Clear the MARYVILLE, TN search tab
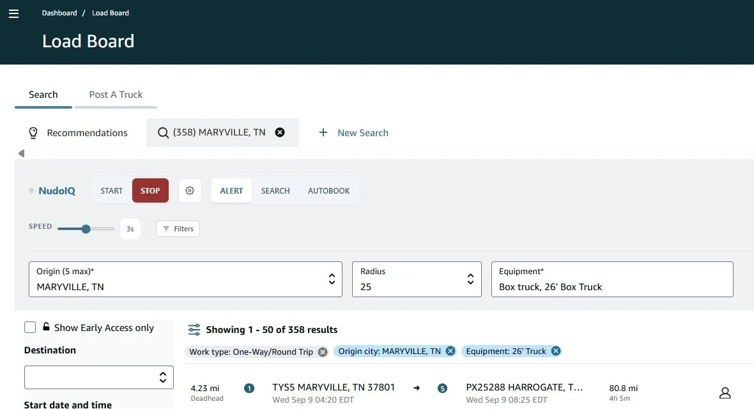 pyautogui.click(x=280, y=132)
